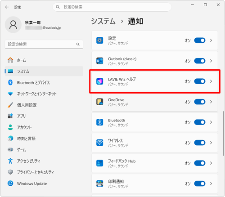Viewport: 225px width, 197px height.
Task: Click the Bluetooth とデバイス sidebar icon
Action: pyautogui.click(x=10, y=82)
